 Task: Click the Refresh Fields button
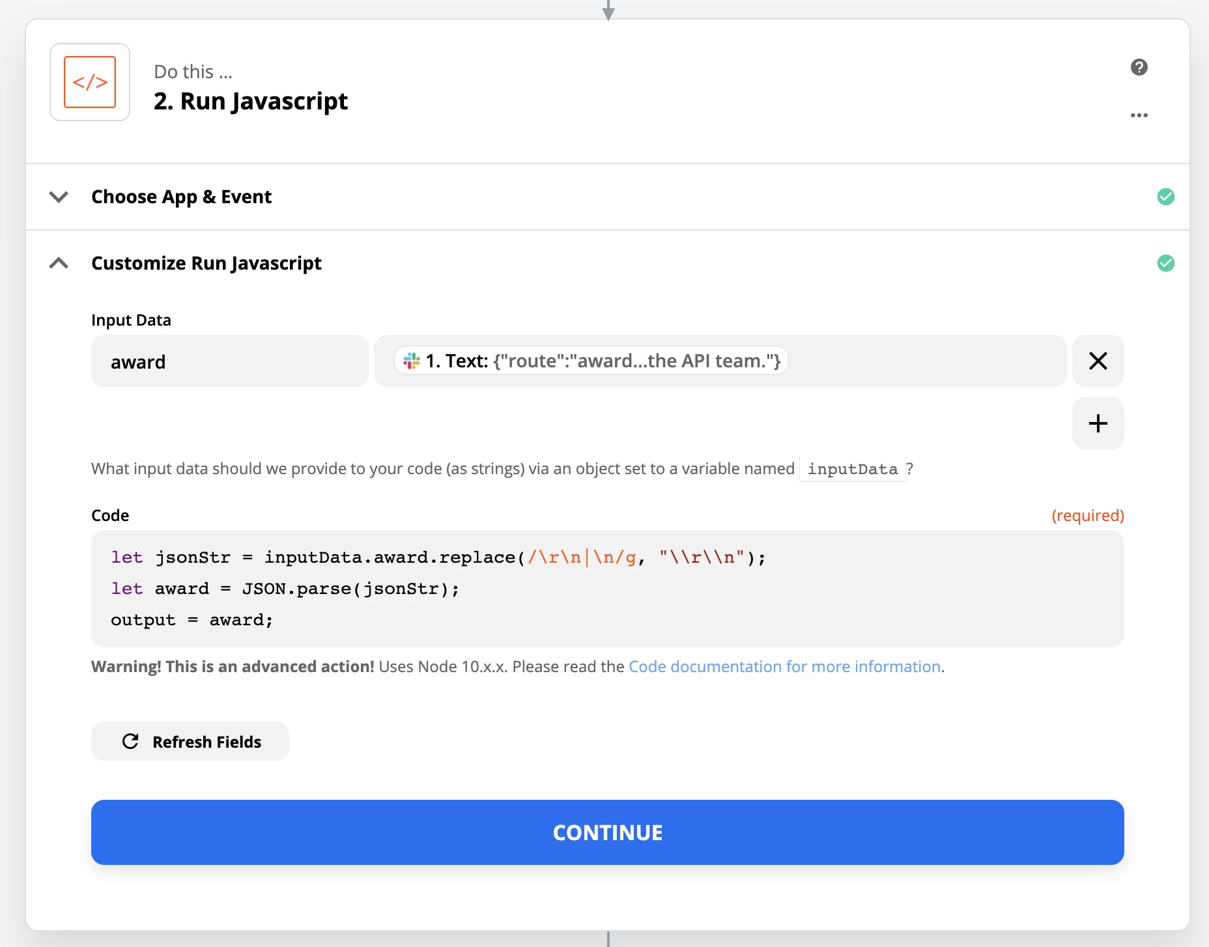tap(190, 741)
